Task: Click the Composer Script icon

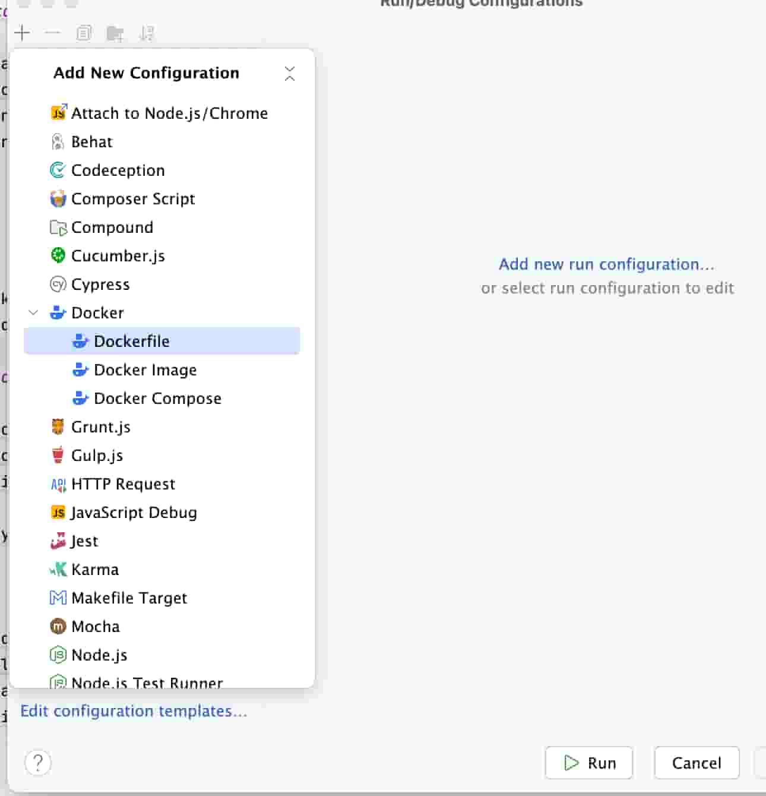Action: click(58, 198)
